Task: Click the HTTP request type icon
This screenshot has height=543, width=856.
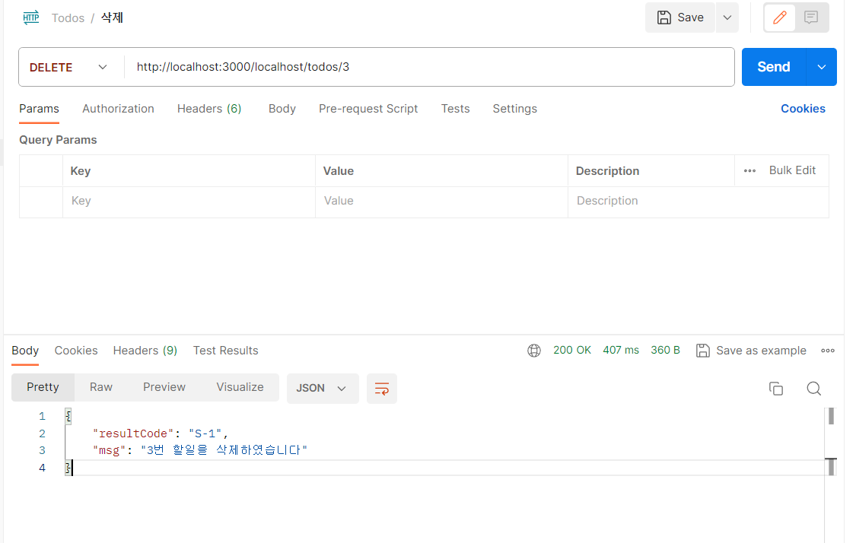Action: point(31,17)
